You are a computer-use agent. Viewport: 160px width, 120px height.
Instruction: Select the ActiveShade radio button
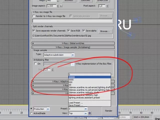tap(31, 113)
